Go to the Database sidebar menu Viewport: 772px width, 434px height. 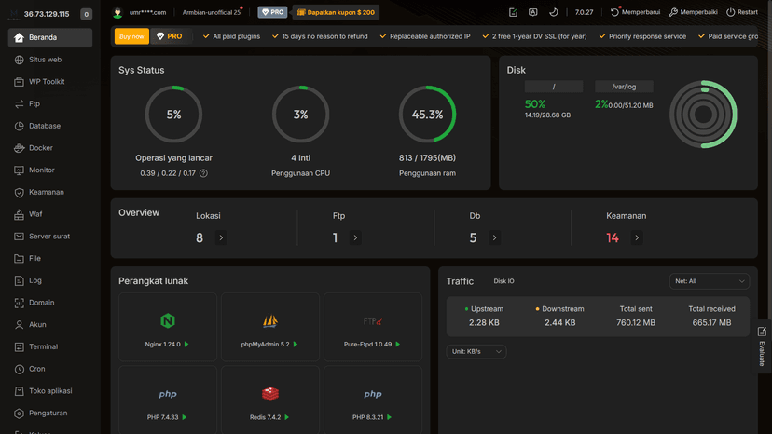44,126
